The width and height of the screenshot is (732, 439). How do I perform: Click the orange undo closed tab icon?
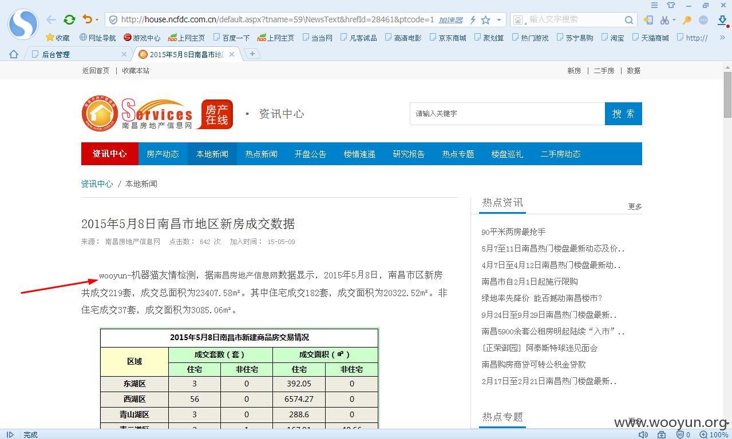click(x=87, y=19)
